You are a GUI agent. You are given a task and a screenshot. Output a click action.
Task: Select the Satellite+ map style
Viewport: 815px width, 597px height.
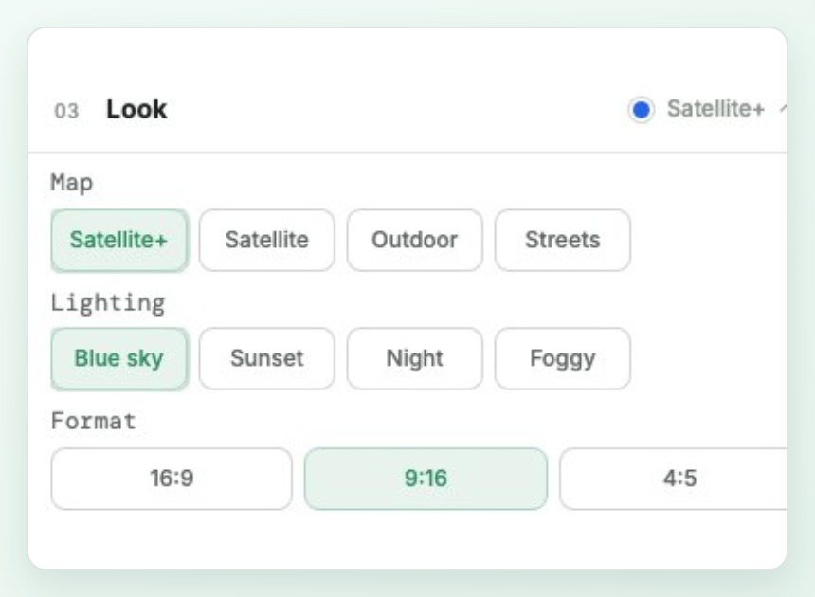click(x=119, y=240)
